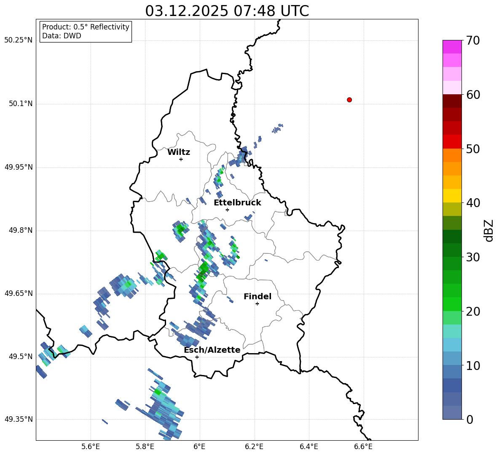Viewport: 499px width, 455px height.
Task: Click the 10 colorbar tick label
Action: point(473,366)
